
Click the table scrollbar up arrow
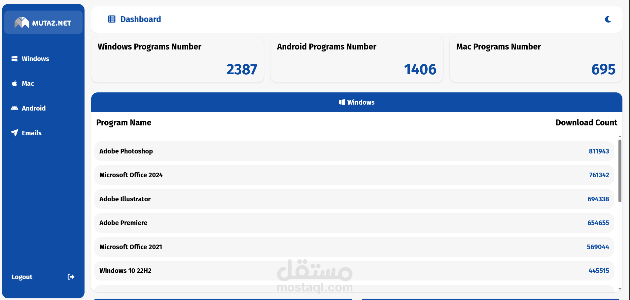tap(620, 136)
